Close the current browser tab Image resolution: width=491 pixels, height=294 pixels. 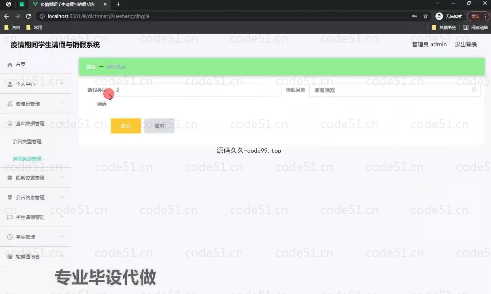pos(105,4)
